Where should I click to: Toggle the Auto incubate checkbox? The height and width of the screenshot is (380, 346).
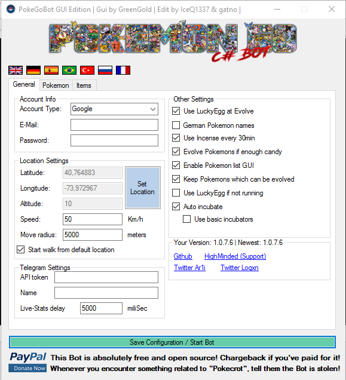[176, 207]
